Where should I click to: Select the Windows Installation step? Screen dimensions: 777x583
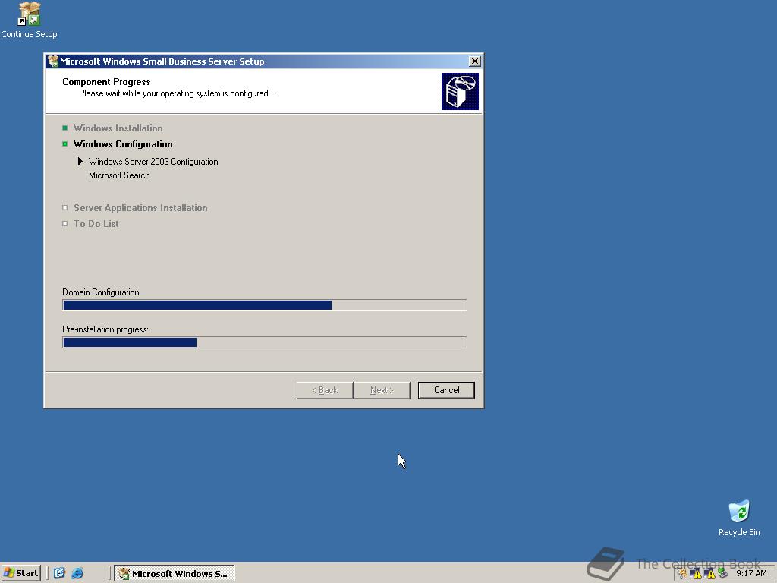pyautogui.click(x=118, y=128)
